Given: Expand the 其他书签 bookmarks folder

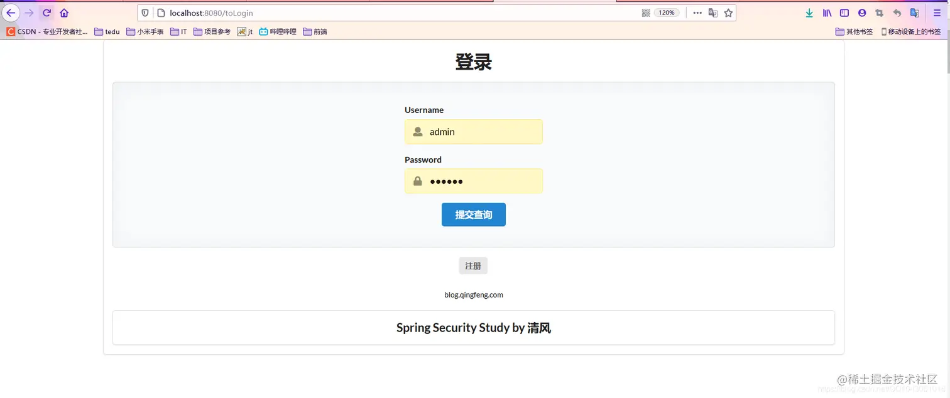Looking at the screenshot, I should pos(853,31).
